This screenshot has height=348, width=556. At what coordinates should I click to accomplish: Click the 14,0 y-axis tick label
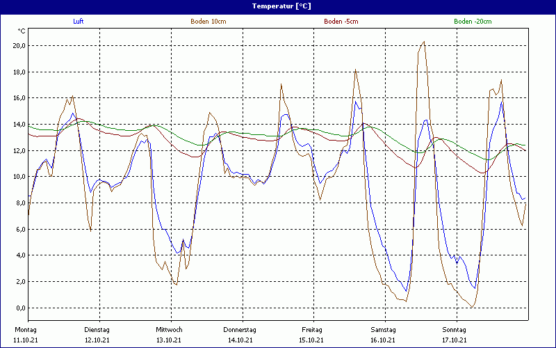(x=19, y=125)
